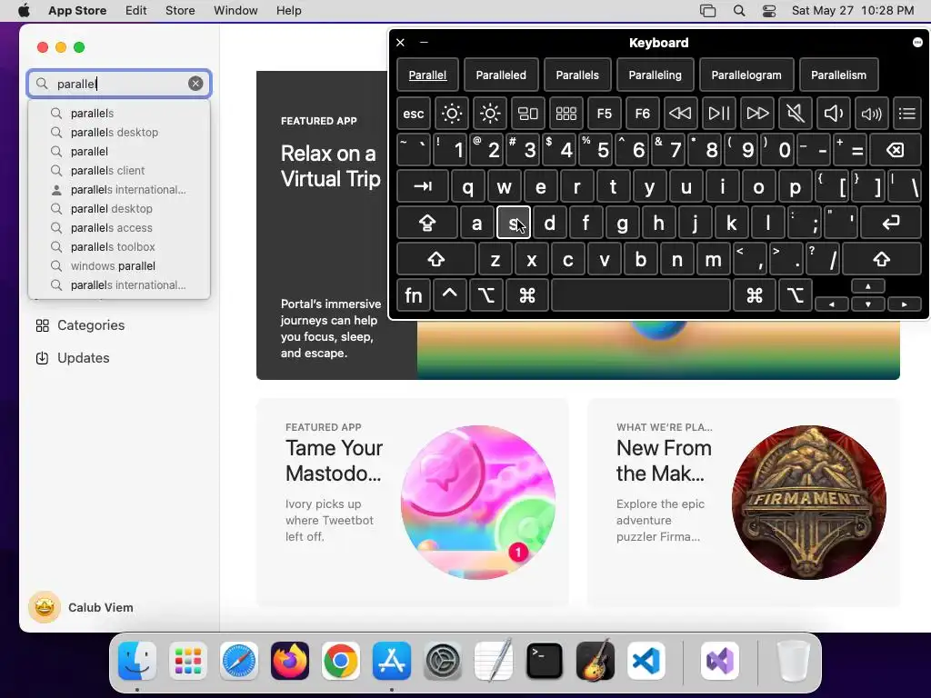Click the F5 key

click(x=604, y=114)
